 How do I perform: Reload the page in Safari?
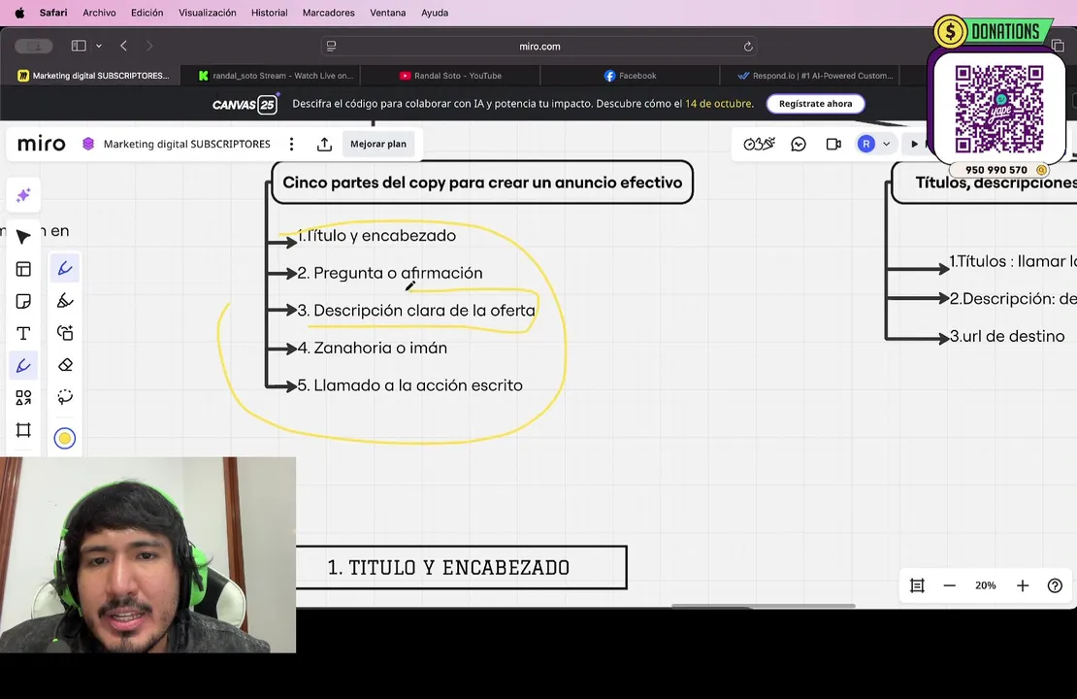tap(748, 46)
